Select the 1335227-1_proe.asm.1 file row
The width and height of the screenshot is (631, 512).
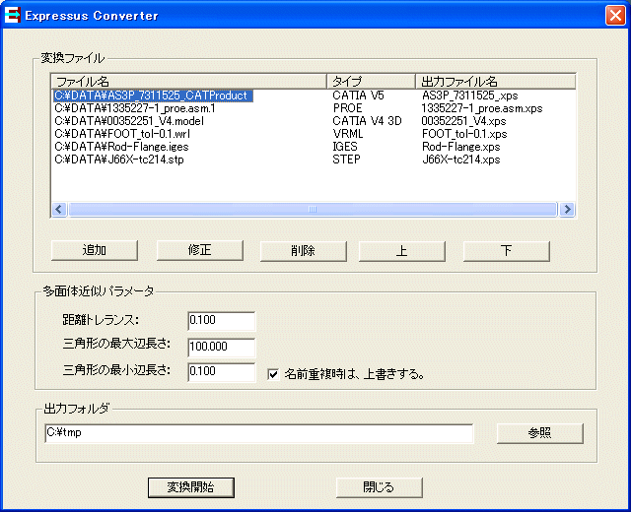point(135,108)
